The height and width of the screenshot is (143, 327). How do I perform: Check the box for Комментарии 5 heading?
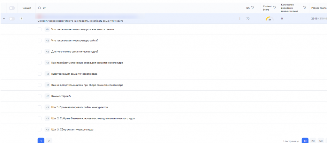point(40,96)
